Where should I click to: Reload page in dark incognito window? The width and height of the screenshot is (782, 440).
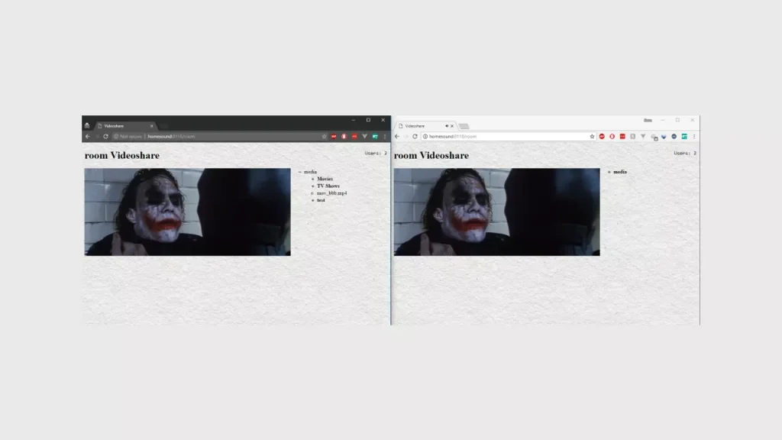point(105,136)
